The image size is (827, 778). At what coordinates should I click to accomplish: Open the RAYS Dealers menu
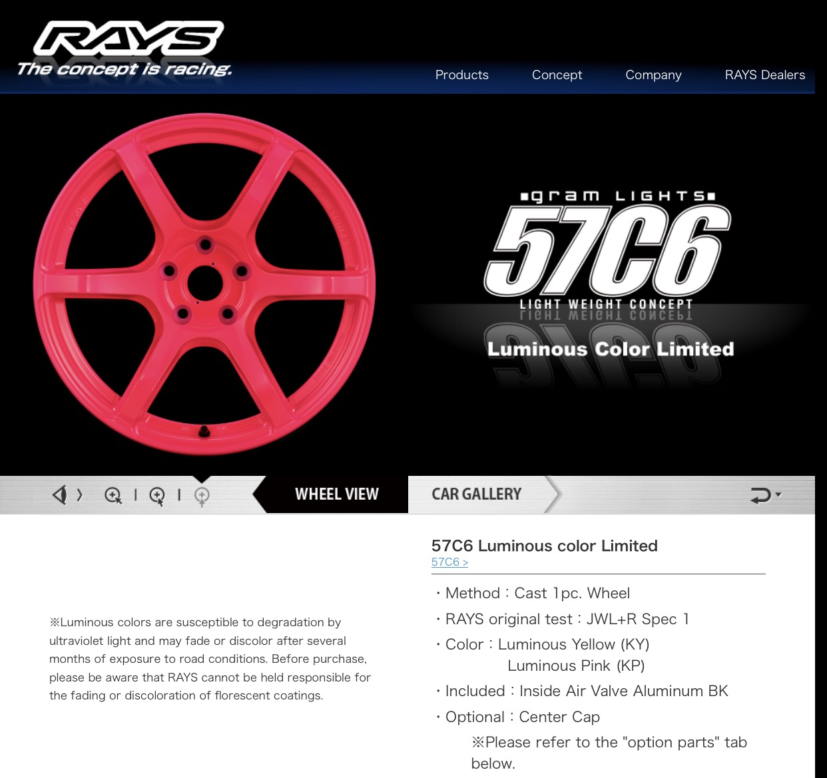pyautogui.click(x=765, y=75)
